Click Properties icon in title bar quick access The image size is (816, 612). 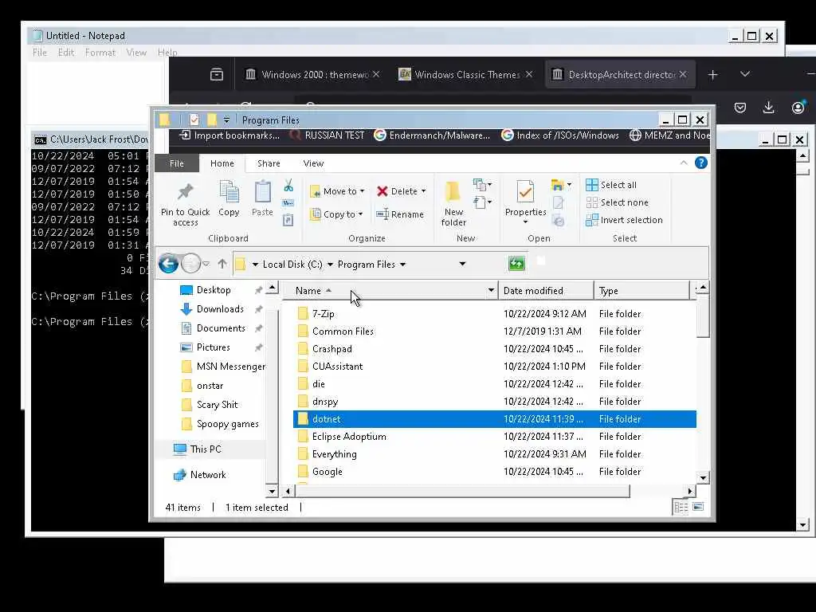pos(194,120)
